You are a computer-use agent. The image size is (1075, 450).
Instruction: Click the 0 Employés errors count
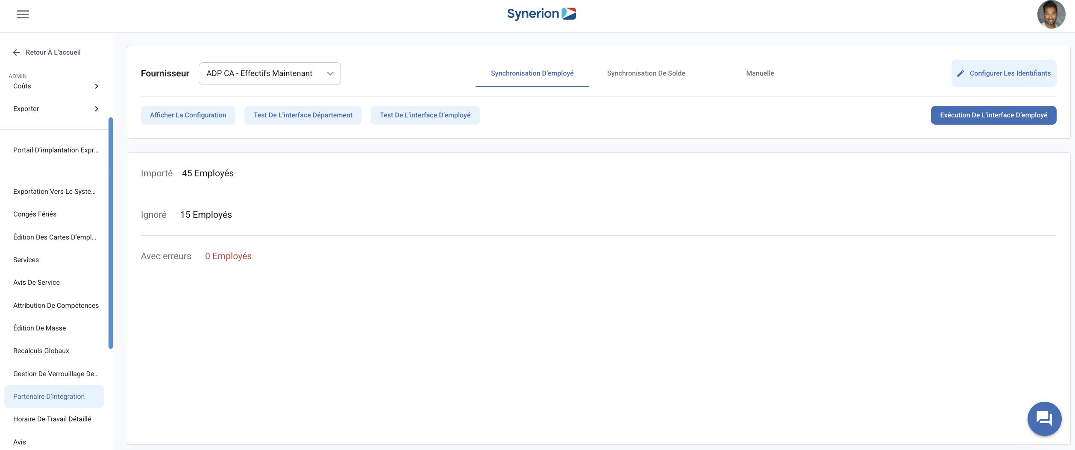click(x=228, y=256)
